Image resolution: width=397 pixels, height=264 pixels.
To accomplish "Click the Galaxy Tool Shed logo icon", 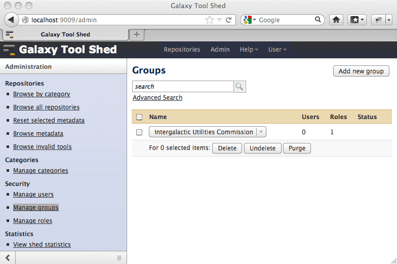I will click(9, 50).
